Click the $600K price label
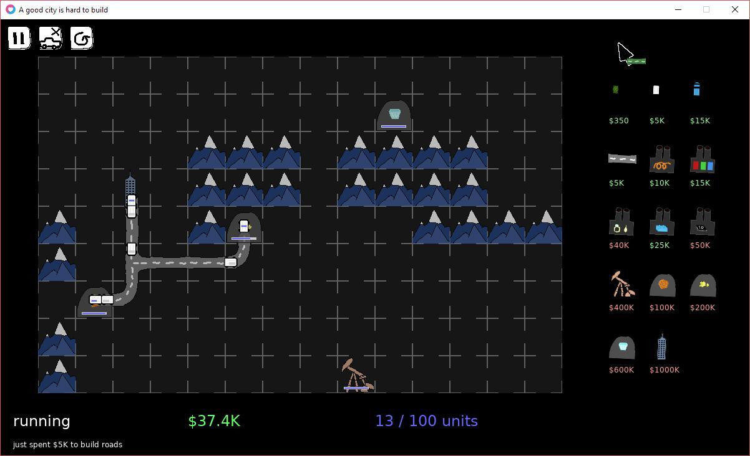Image resolution: width=750 pixels, height=456 pixels. coord(621,370)
